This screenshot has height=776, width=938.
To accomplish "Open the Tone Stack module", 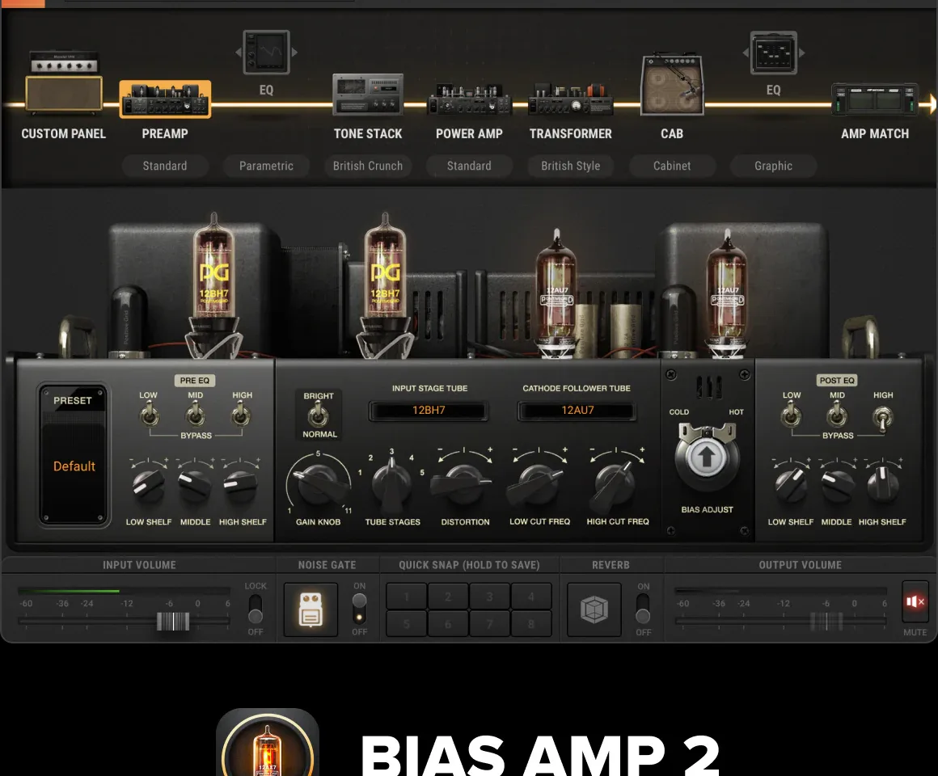I will 368,94.
